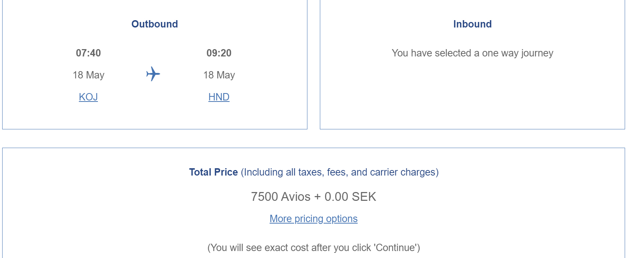Click empty space in the Inbound panel

(x=472, y=95)
